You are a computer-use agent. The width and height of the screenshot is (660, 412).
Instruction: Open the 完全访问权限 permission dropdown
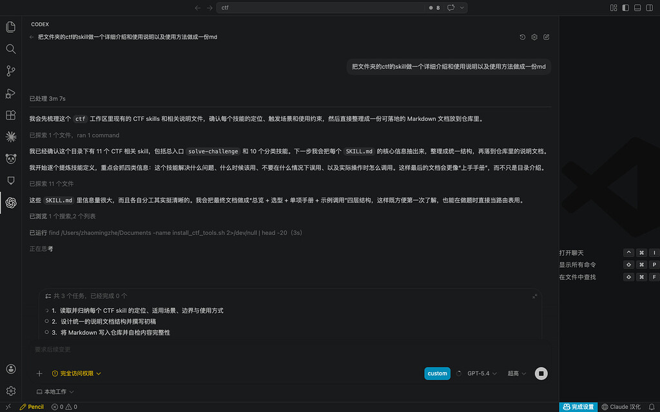tap(76, 373)
